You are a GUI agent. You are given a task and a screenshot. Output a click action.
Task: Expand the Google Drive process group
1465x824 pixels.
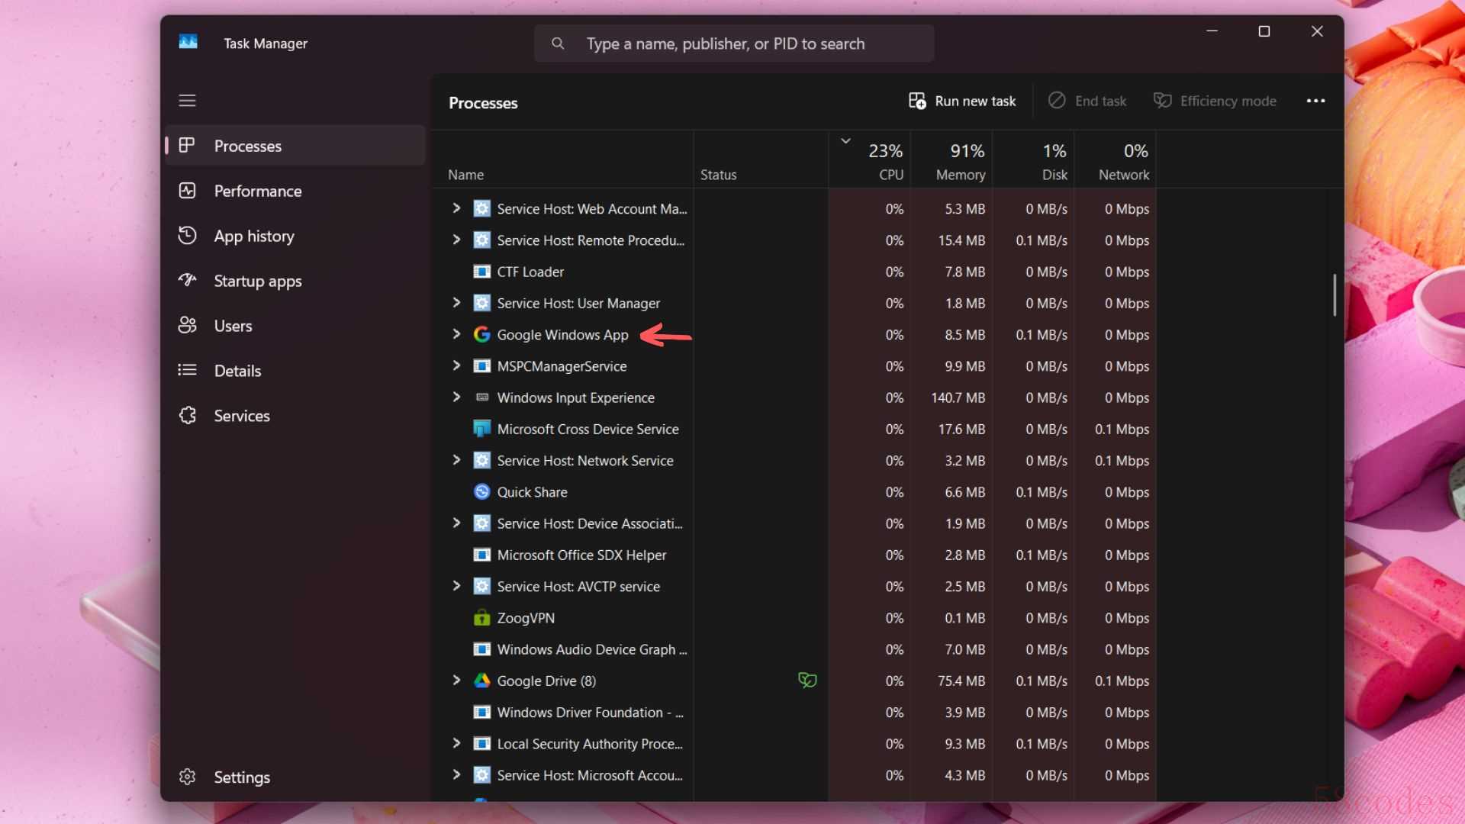pyautogui.click(x=456, y=680)
